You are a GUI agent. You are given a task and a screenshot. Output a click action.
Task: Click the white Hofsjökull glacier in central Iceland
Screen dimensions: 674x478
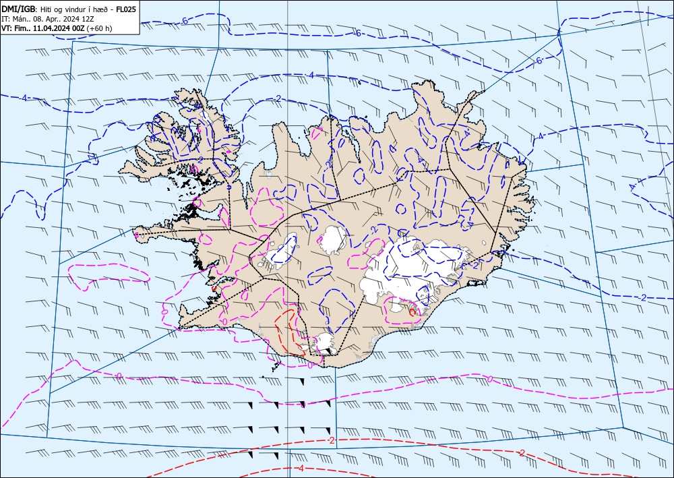pyautogui.click(x=333, y=241)
